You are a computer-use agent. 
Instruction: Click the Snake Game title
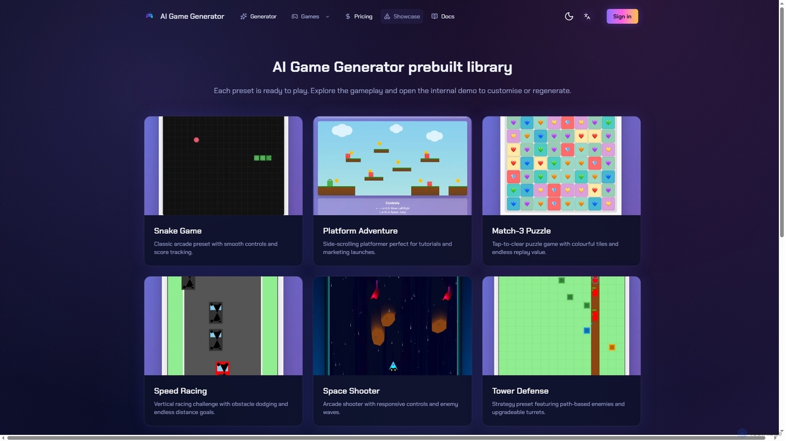178,231
